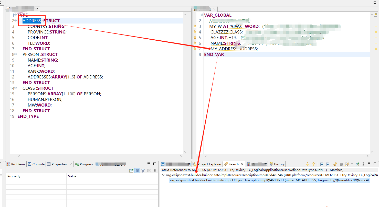This screenshot has width=379, height=207.
Task: Collapse the ResourceDescriptionImpl search result node
Action: point(163,175)
